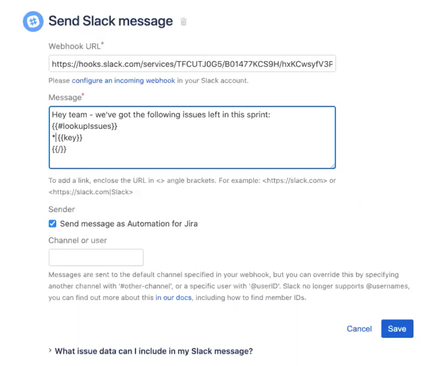Viewport: 430px width, 366px height.
Task: Open the configure an incoming webhook link
Action: [x=124, y=80]
